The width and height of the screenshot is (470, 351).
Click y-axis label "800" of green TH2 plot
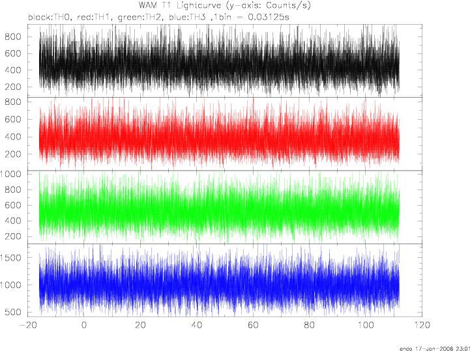coord(13,190)
